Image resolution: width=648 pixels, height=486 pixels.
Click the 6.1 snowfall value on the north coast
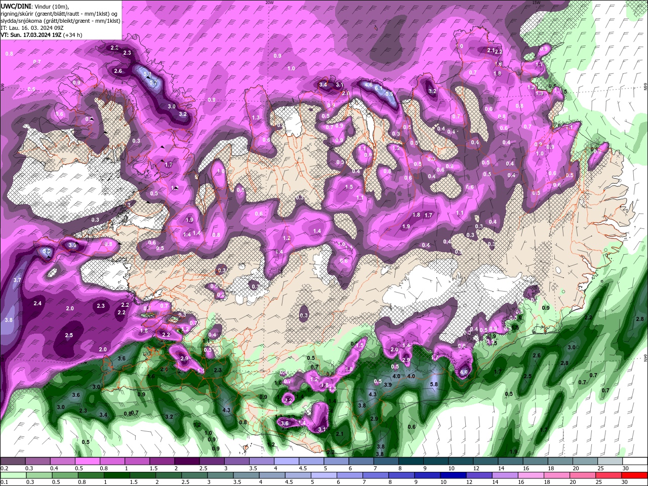[379, 88]
